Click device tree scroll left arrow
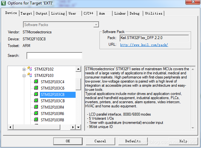 (11, 127)
